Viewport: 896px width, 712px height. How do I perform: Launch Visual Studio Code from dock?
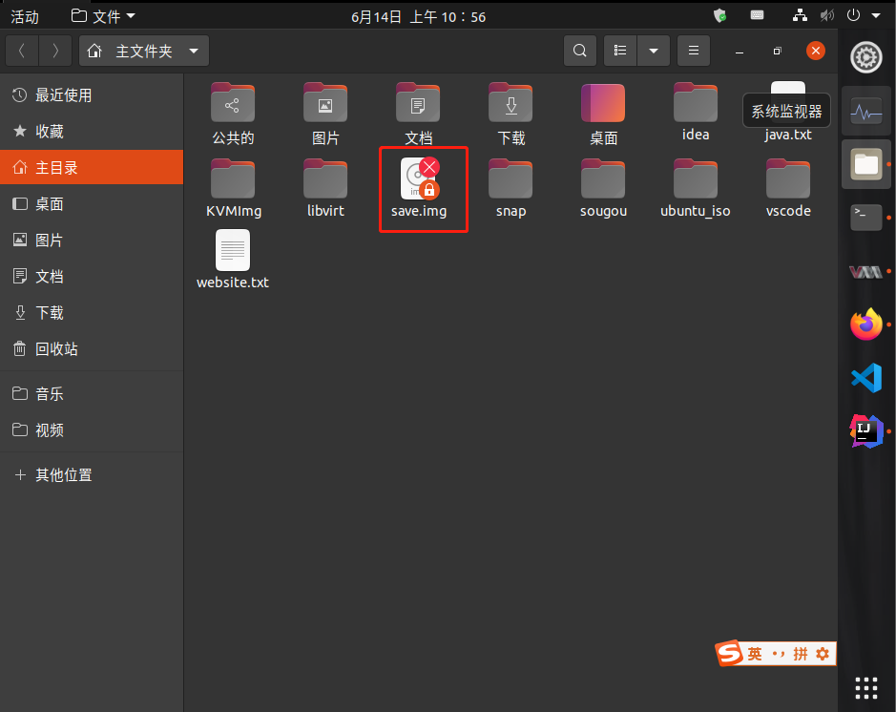[866, 378]
